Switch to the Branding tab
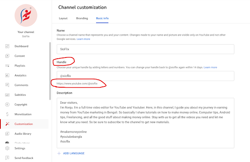The height and width of the screenshot is (162, 250). [x=82, y=18]
